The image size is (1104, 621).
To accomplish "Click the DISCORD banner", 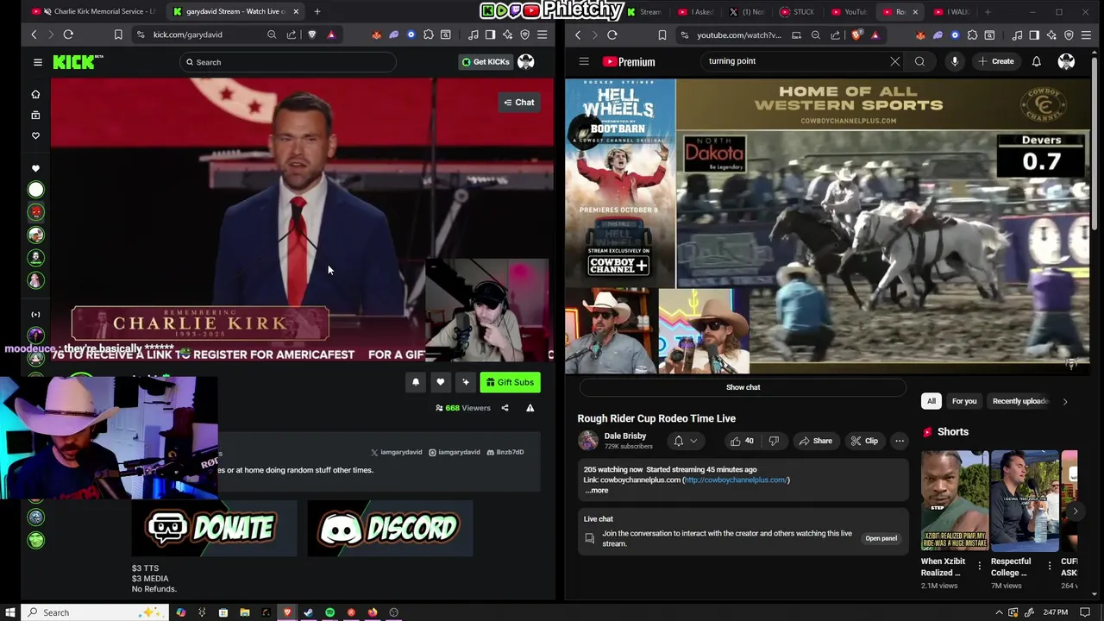I will coord(390,528).
